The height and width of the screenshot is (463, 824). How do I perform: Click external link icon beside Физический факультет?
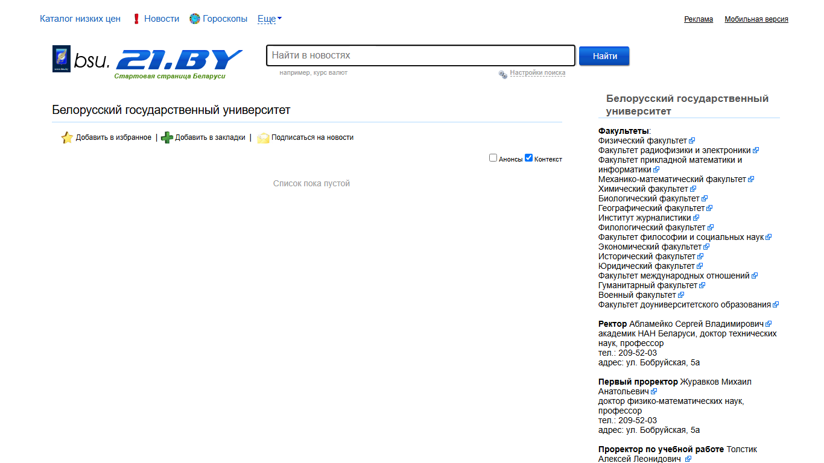pos(692,141)
